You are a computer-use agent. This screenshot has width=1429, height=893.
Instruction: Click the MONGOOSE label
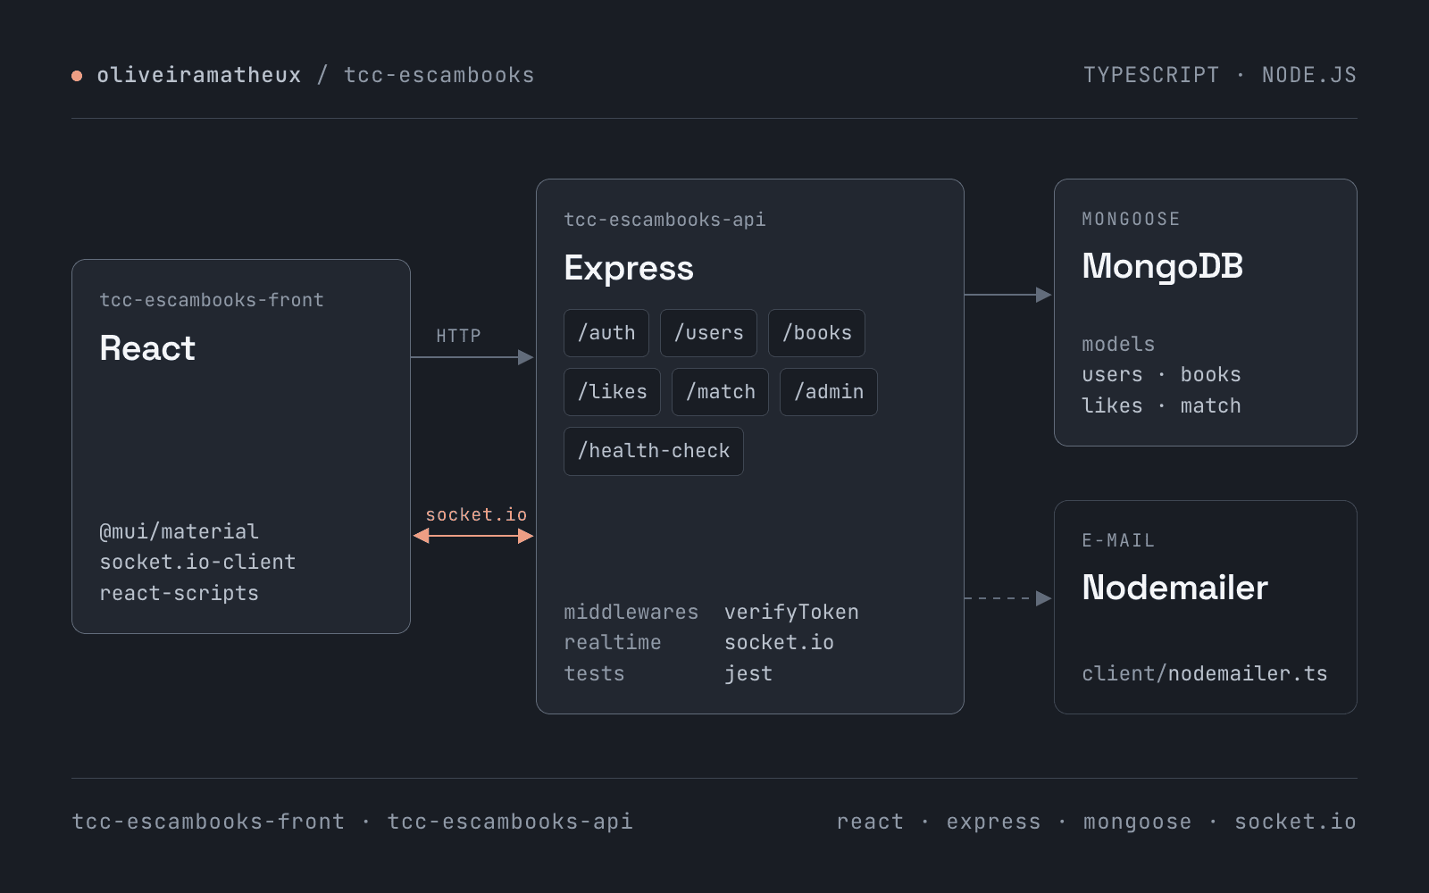[x=1131, y=219]
